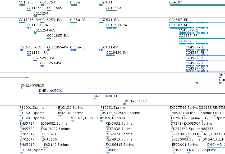This screenshot has width=225, height=154.
Task: Click the IP02139.3prime EST glyph
Action: pyautogui.click(x=60, y=110)
